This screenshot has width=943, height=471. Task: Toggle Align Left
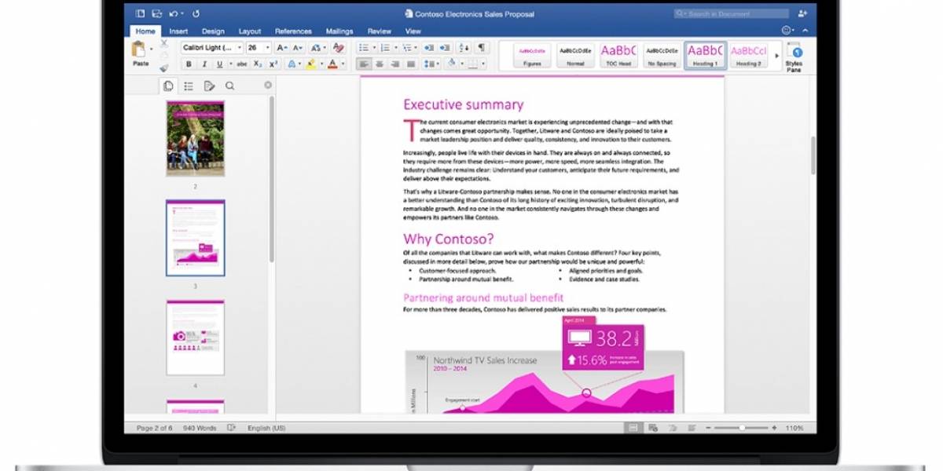[365, 64]
